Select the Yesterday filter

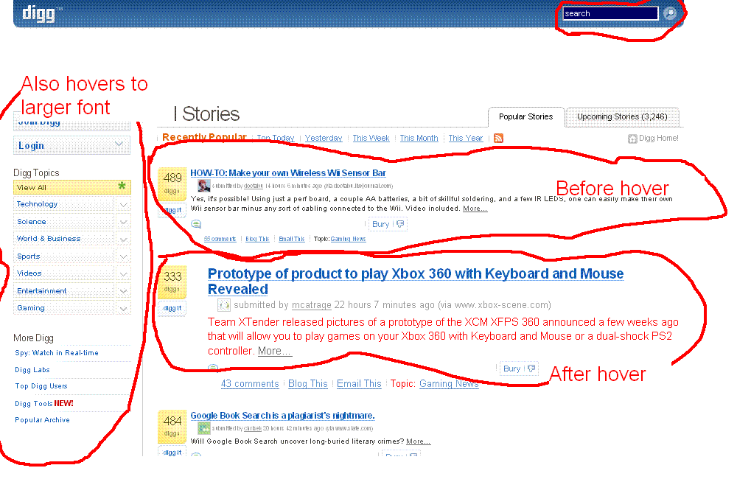coord(324,138)
